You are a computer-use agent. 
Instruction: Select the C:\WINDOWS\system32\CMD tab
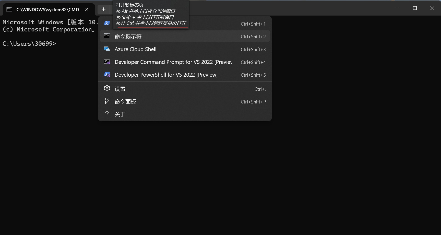[49, 9]
